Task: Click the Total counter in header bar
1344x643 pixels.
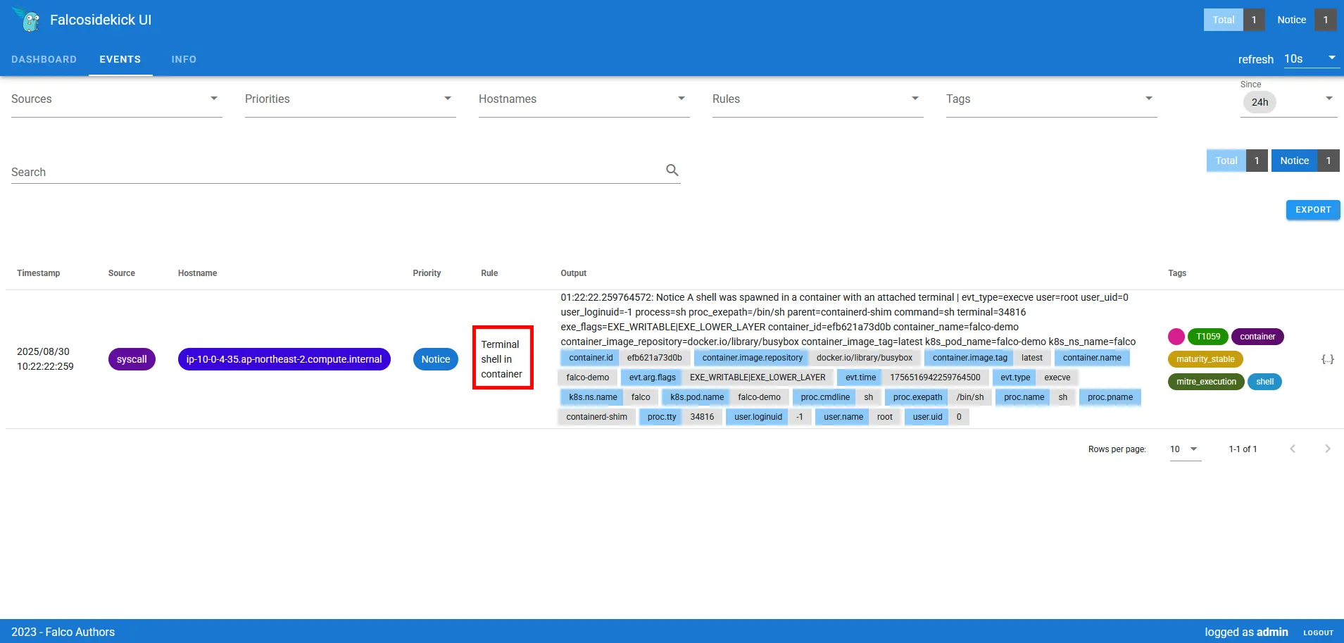Action: [x=1234, y=20]
